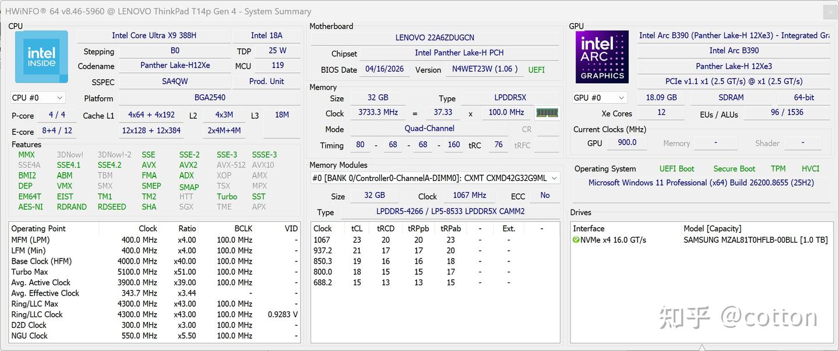Click the LENOVO 22A6ZDUGCN motherboard field
839x351 pixels.
pyautogui.click(x=435, y=38)
